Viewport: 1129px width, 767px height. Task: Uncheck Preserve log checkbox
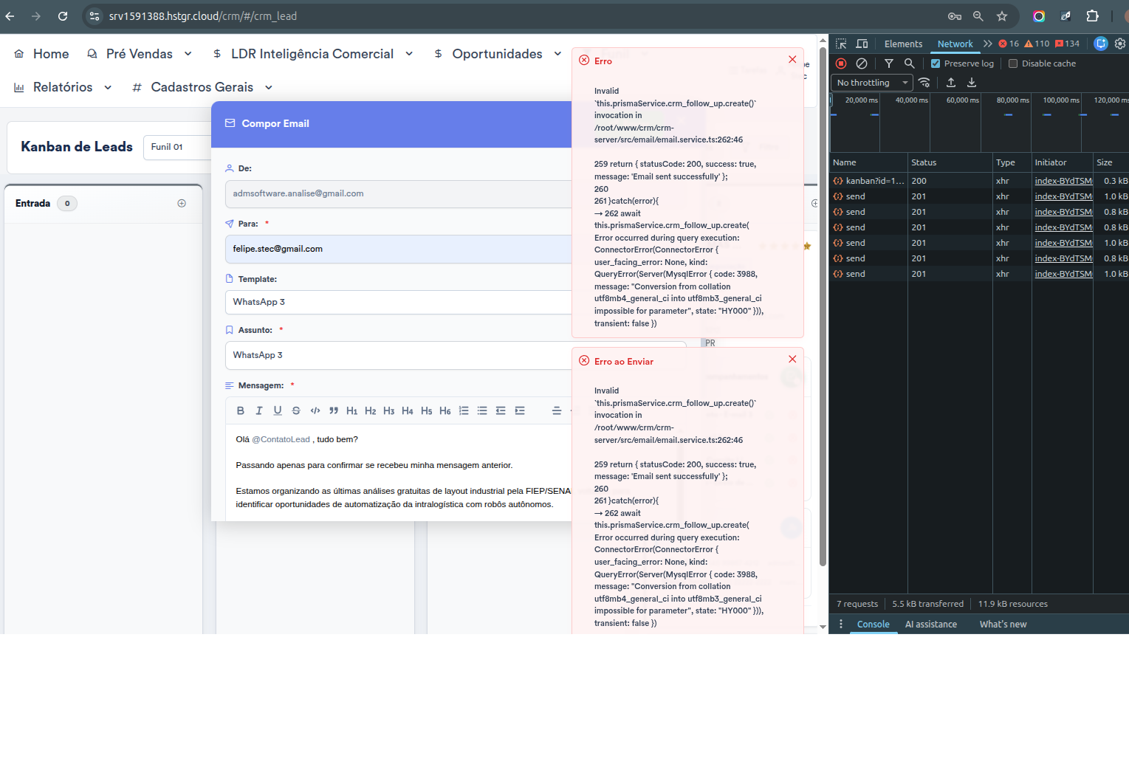[x=936, y=63]
